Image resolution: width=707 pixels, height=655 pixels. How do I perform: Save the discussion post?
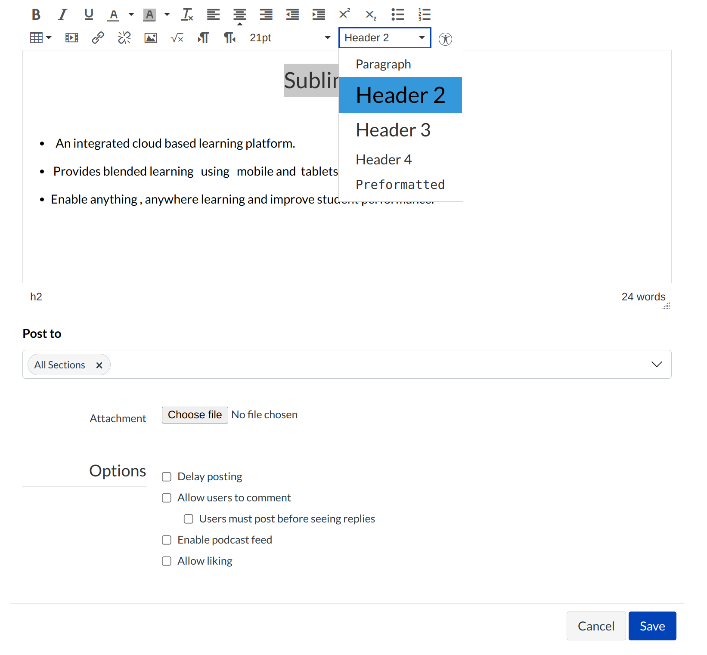click(x=652, y=626)
